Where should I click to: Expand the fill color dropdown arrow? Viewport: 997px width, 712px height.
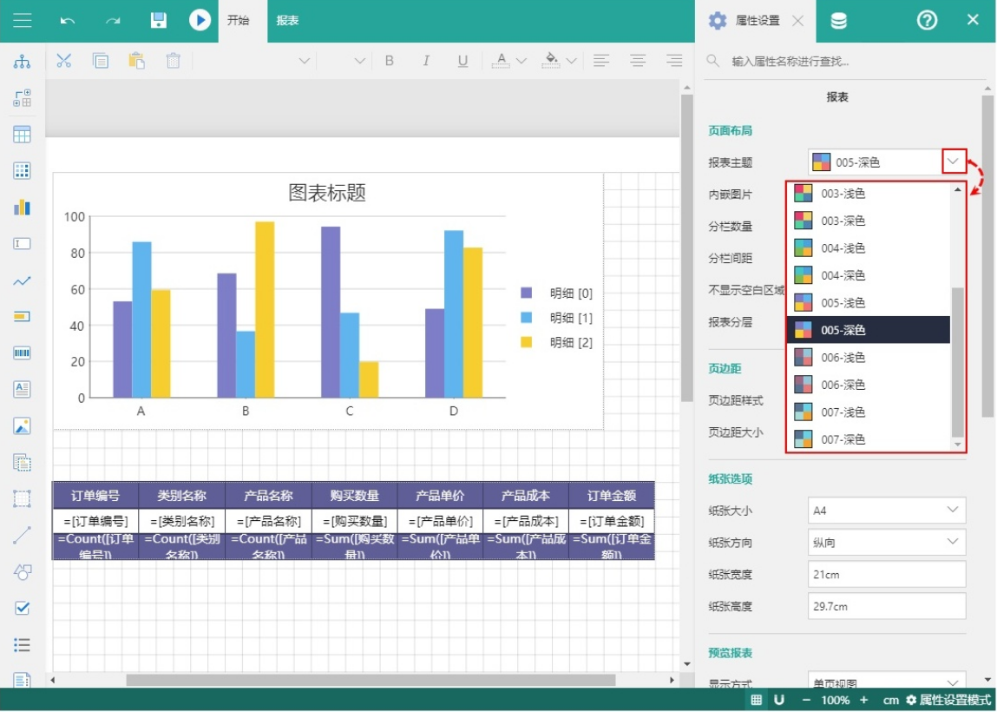tap(571, 61)
